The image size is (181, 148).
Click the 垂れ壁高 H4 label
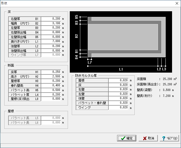pos(25,85)
